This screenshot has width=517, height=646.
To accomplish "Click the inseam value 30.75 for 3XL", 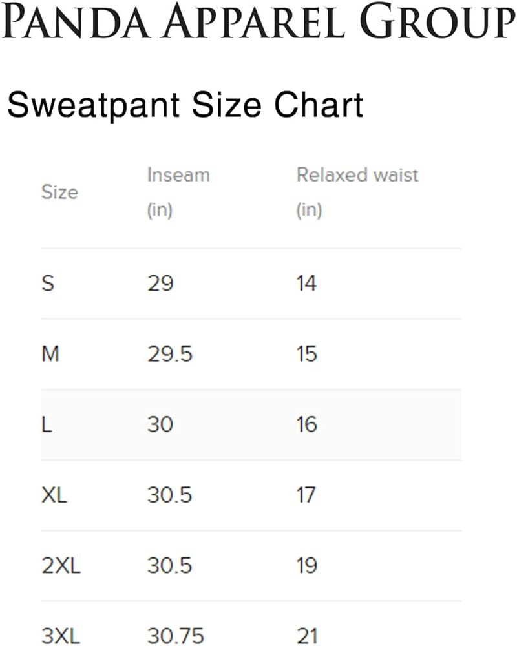I will click(x=176, y=635).
